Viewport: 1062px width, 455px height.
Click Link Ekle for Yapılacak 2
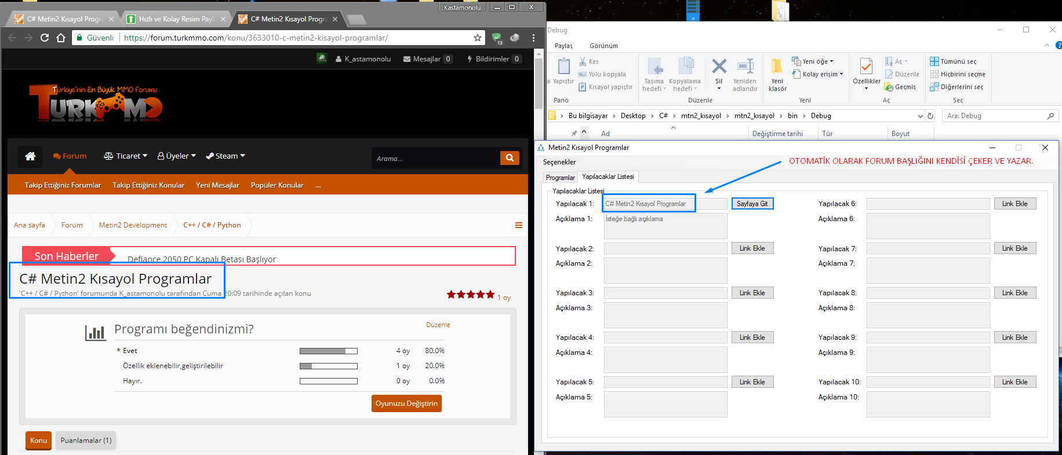click(752, 248)
